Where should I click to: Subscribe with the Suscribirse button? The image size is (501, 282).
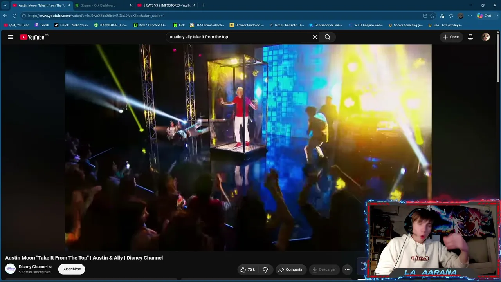tap(72, 269)
